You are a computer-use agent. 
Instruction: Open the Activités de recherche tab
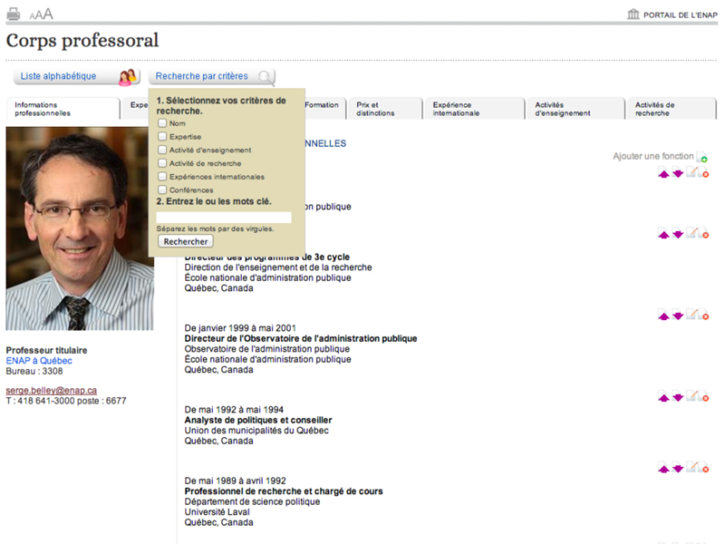(x=672, y=109)
